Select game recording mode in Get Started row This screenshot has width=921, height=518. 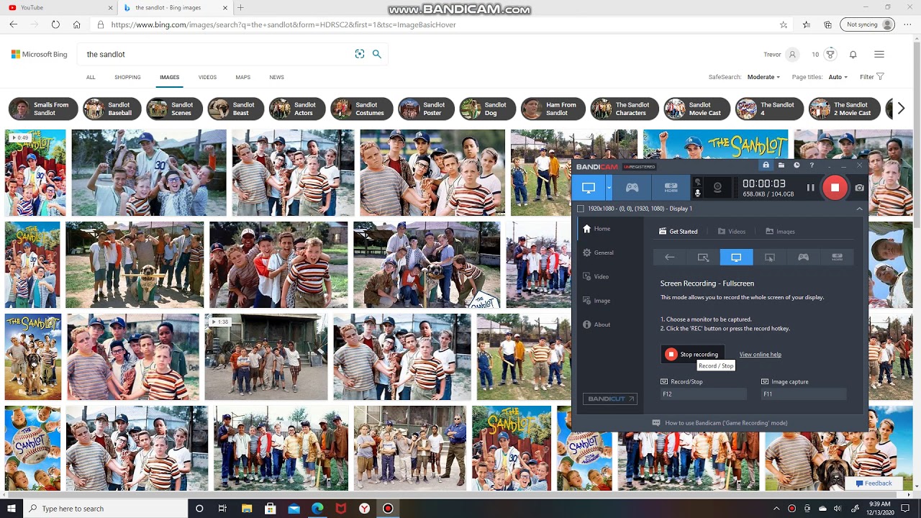[803, 257]
